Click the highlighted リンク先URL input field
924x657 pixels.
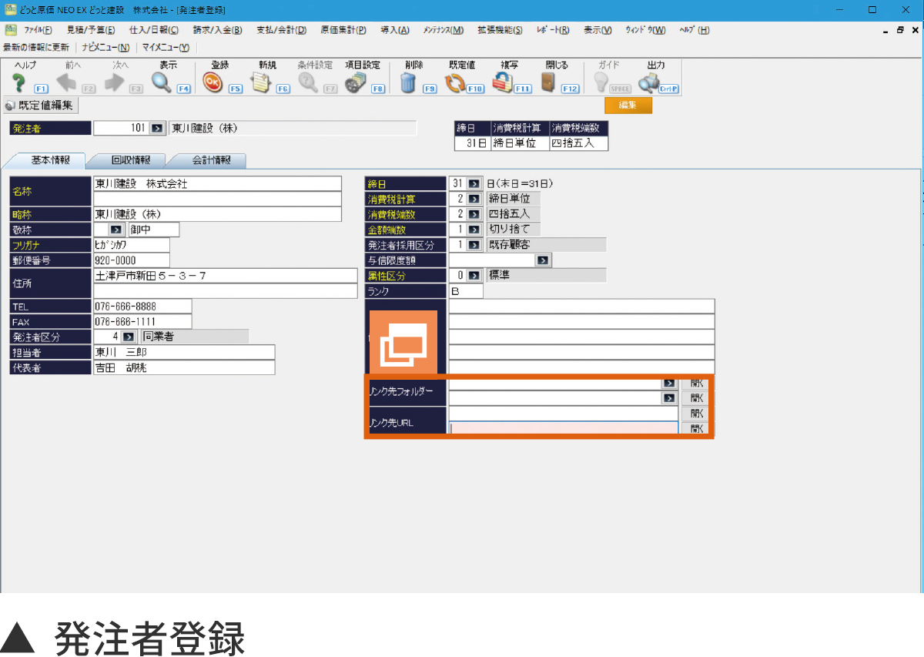click(x=564, y=428)
